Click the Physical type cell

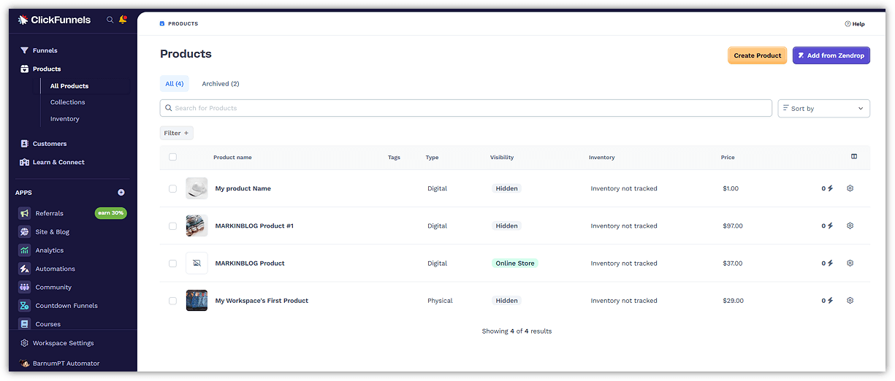tap(440, 301)
